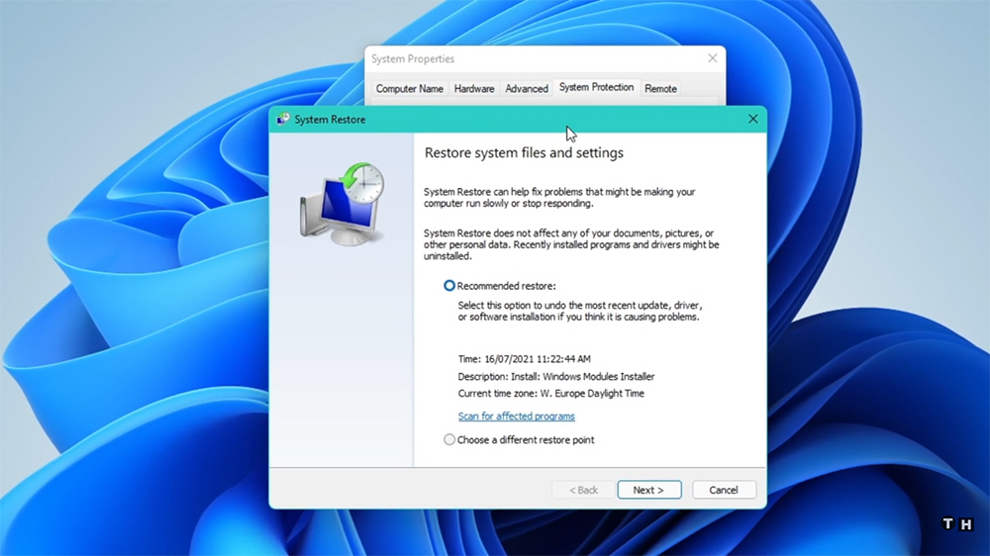The height and width of the screenshot is (556, 990).
Task: Click the restore point time '16/07/2021 11:22:44 AM'
Action: (x=538, y=359)
